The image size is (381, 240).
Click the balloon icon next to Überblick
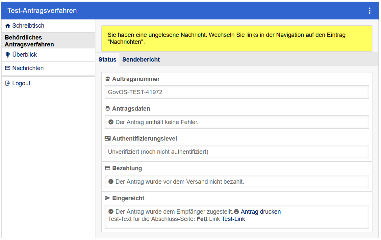(8, 55)
